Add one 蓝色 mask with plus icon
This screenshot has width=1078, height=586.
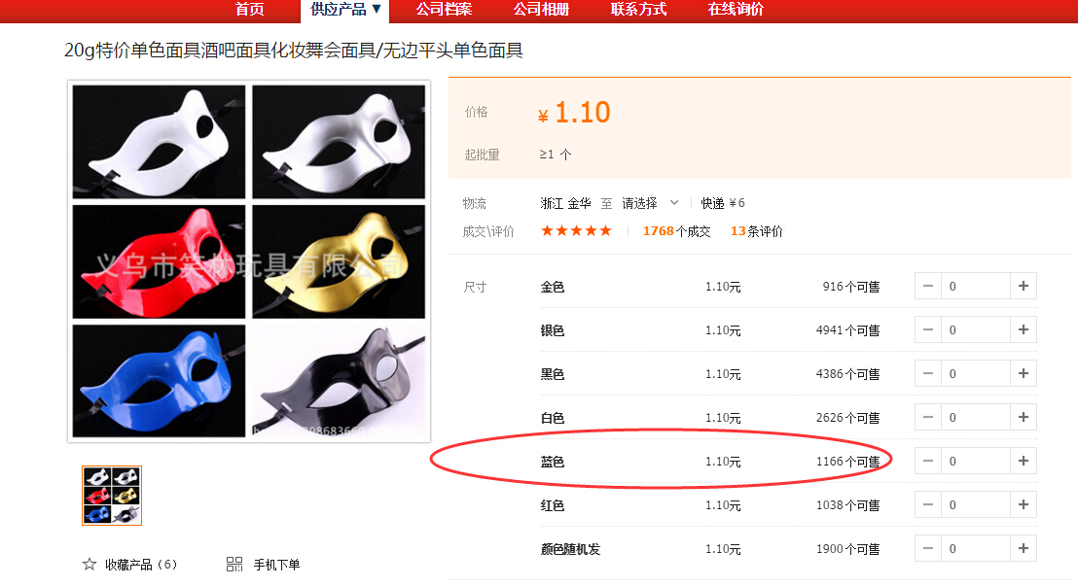click(1023, 461)
